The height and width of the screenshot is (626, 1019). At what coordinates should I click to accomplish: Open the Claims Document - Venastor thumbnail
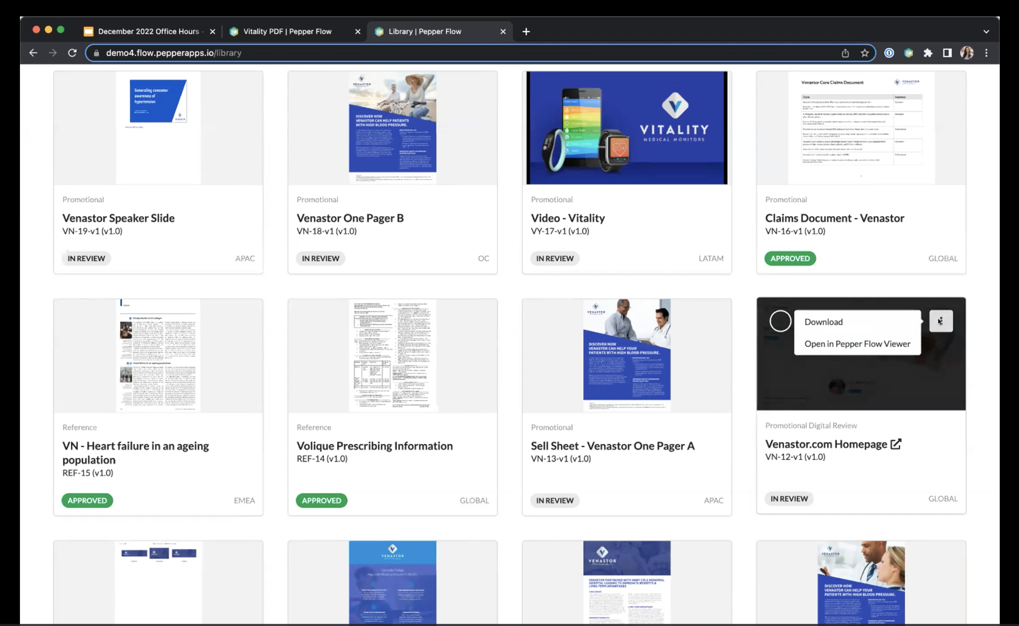[861, 128]
